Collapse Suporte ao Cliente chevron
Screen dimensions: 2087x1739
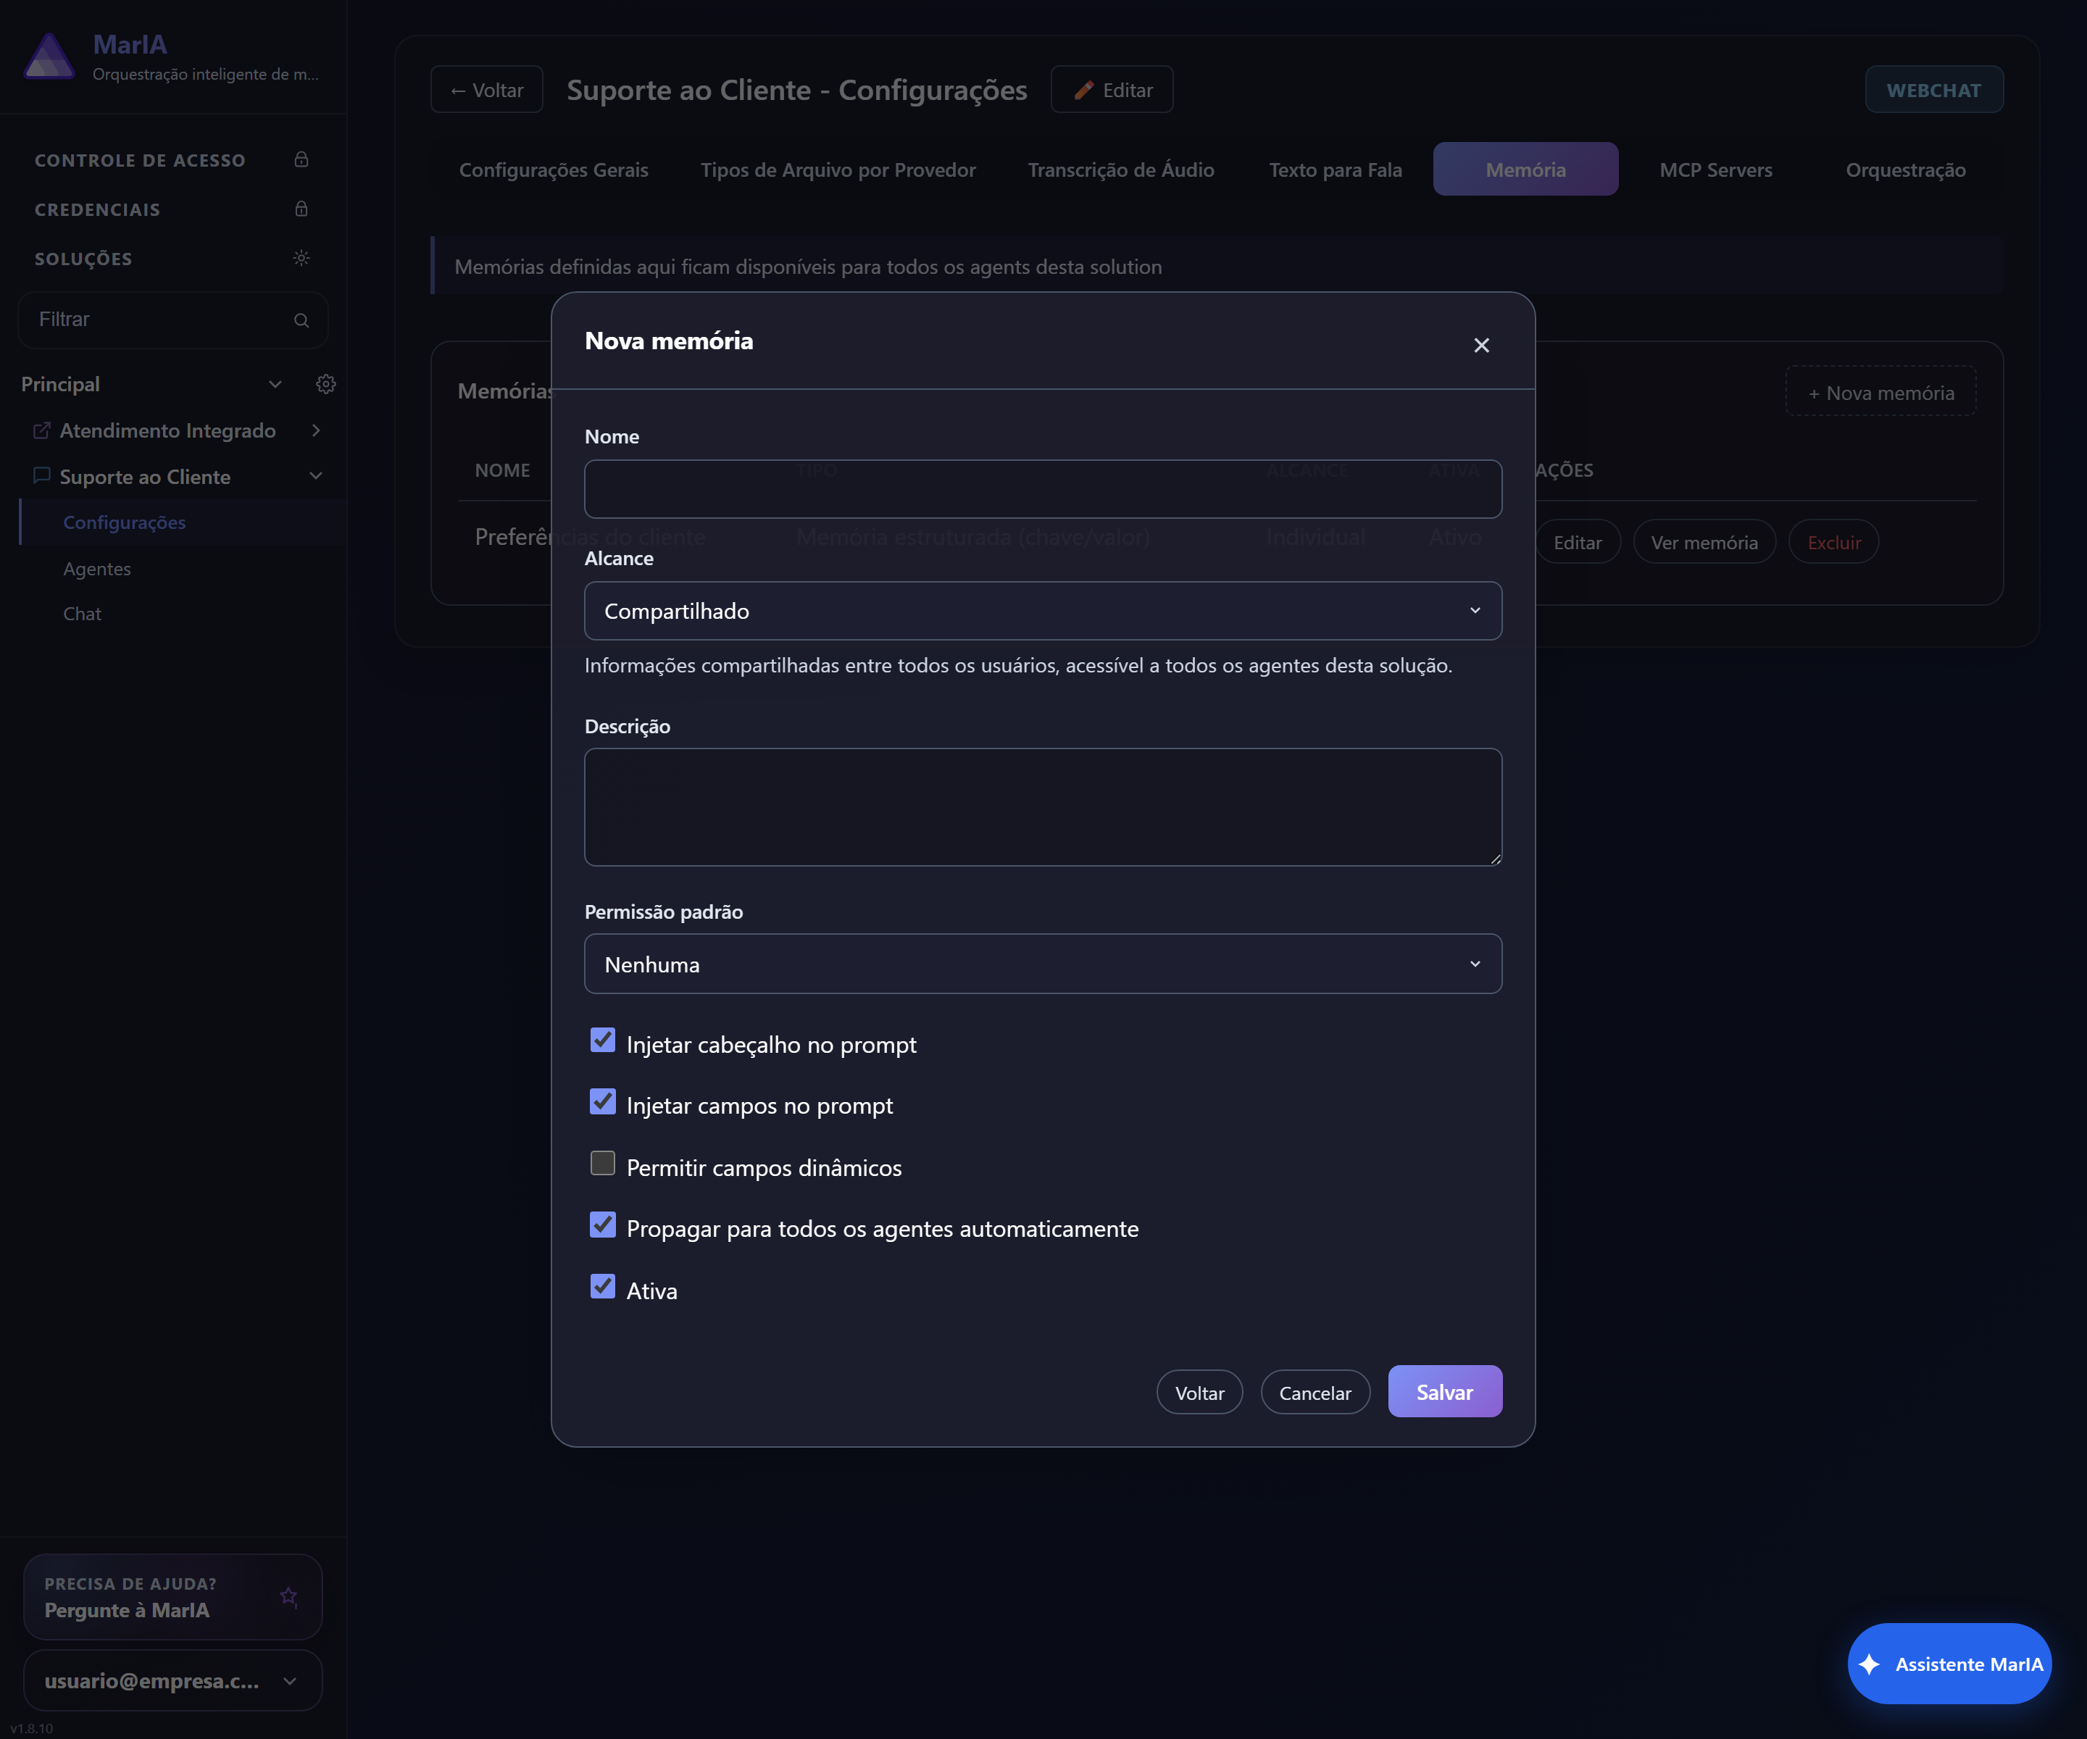[x=316, y=476]
